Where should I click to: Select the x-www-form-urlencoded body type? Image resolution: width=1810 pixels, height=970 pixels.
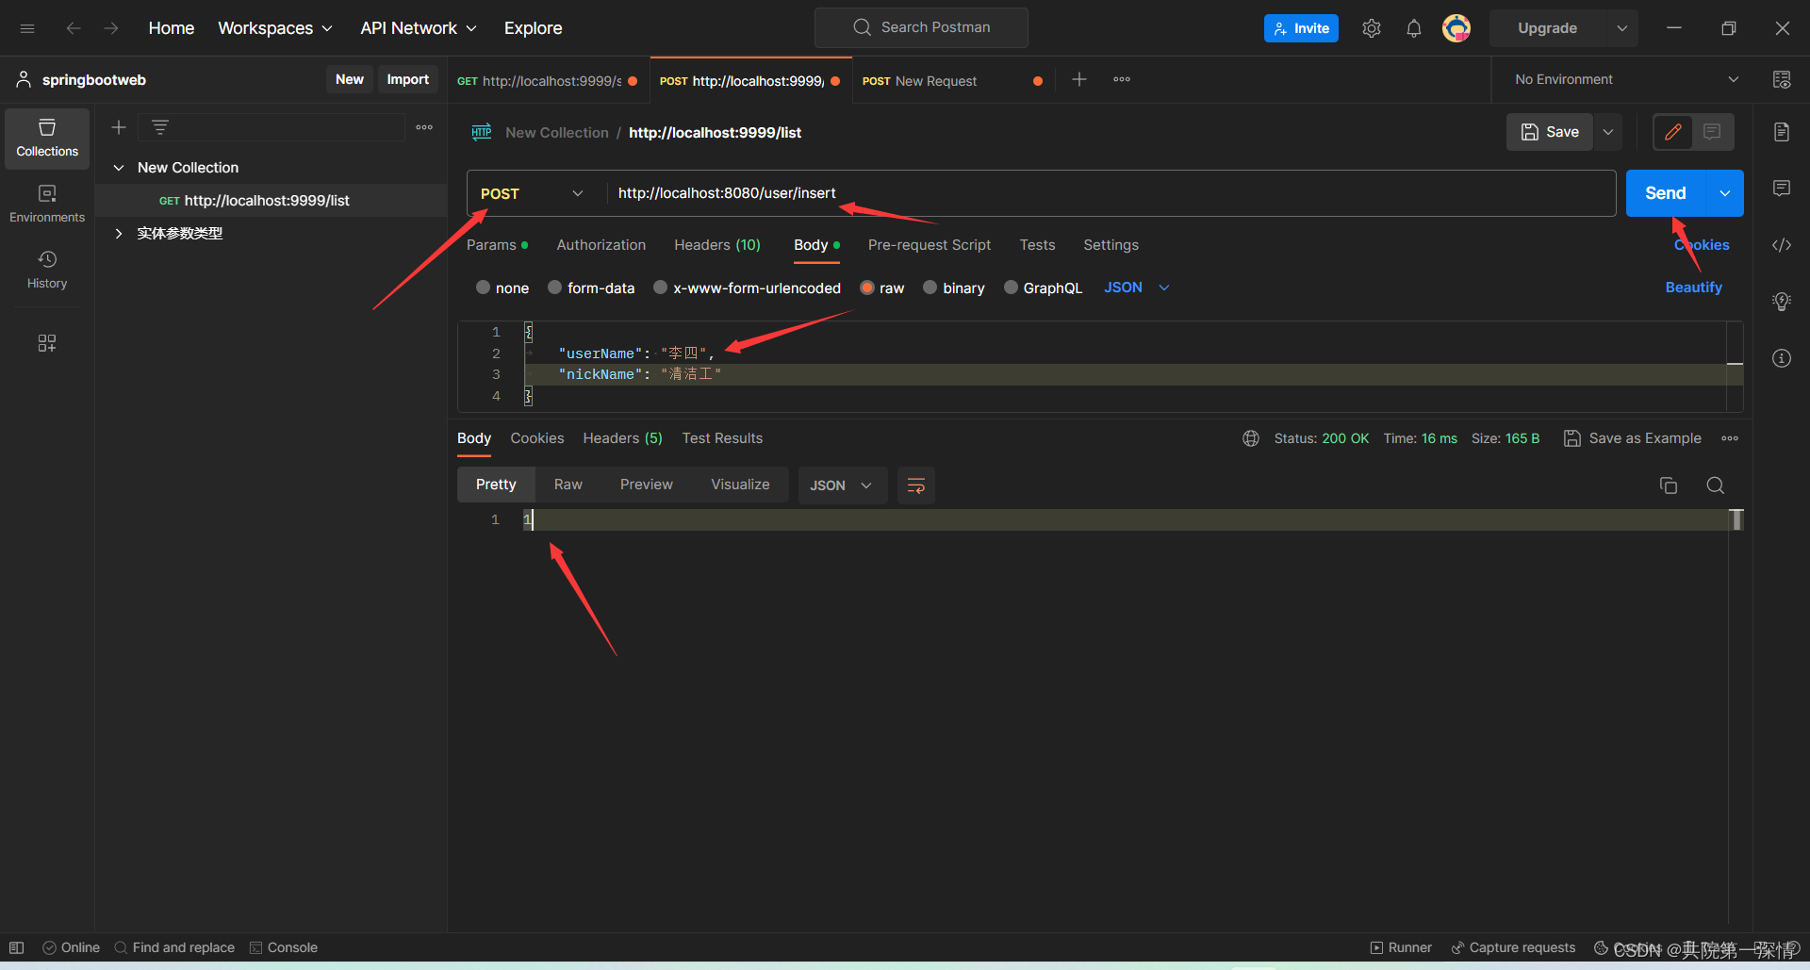click(747, 288)
